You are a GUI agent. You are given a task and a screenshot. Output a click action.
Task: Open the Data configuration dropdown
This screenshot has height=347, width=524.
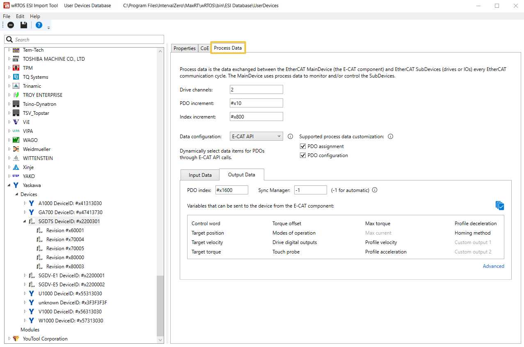256,137
